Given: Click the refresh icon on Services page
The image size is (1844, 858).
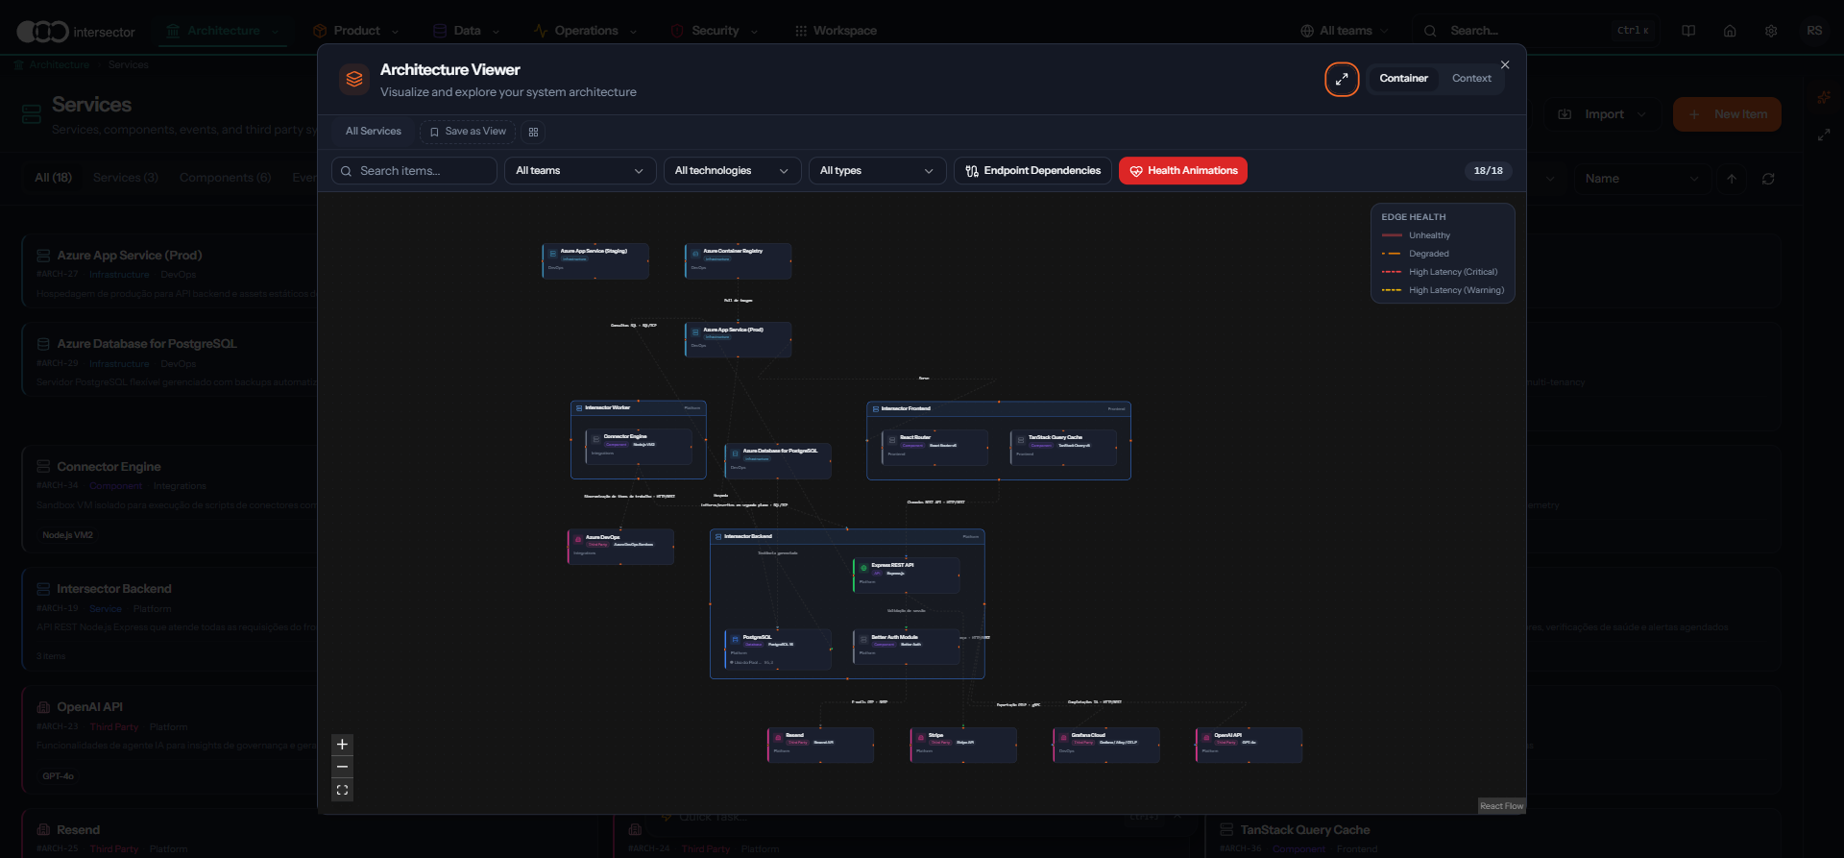Looking at the screenshot, I should (1768, 179).
